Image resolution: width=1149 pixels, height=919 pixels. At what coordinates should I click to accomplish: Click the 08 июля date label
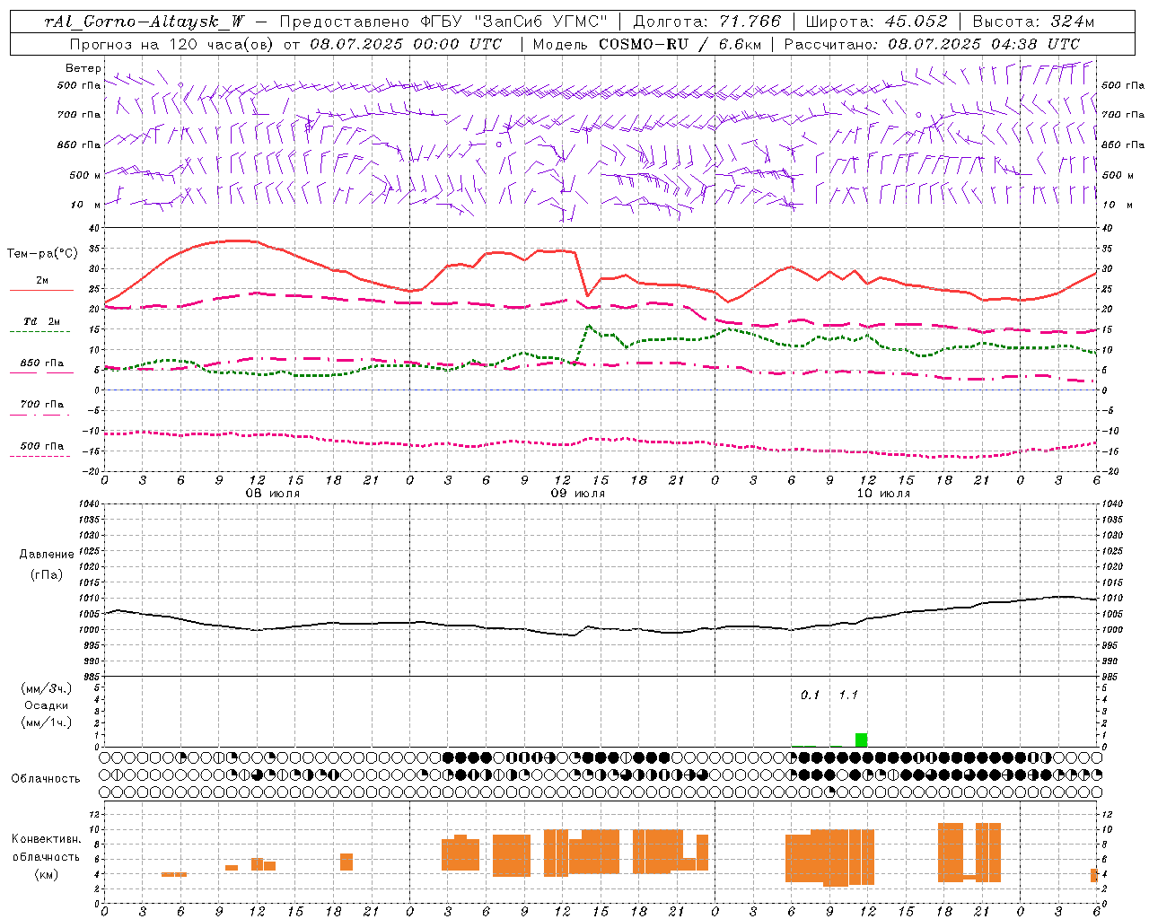pos(273,494)
